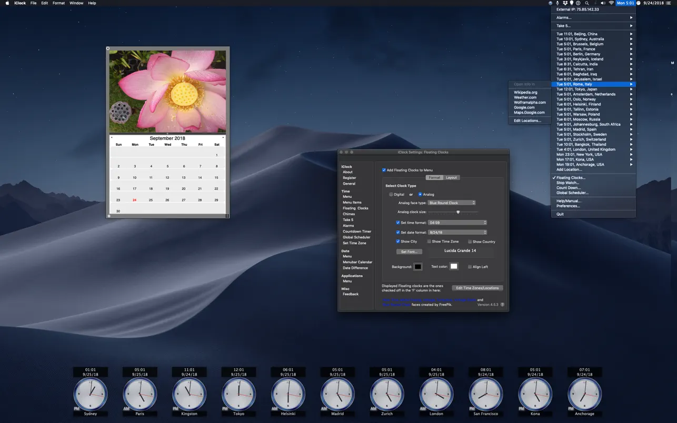Click the San Francisco floating clock face
Viewport: 677px width, 423px height.
[485, 394]
